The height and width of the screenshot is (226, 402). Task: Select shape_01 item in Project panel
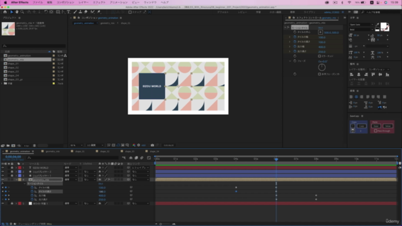coord(13,63)
